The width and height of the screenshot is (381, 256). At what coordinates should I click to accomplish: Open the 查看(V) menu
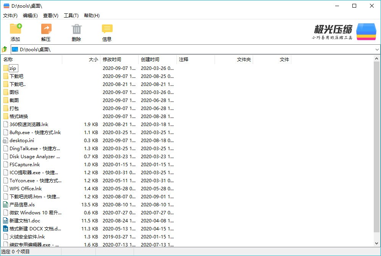click(x=51, y=16)
